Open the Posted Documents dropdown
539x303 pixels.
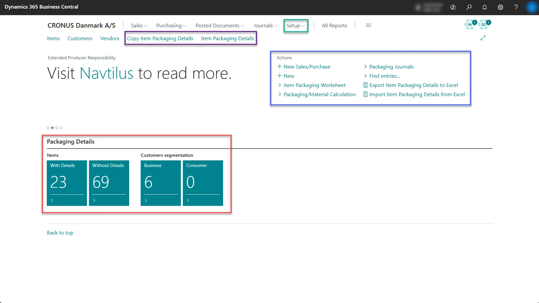(220, 25)
